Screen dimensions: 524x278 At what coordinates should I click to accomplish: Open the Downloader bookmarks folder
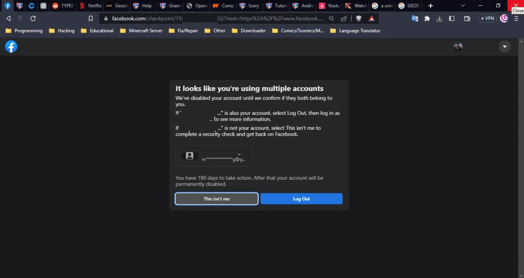tap(248, 31)
